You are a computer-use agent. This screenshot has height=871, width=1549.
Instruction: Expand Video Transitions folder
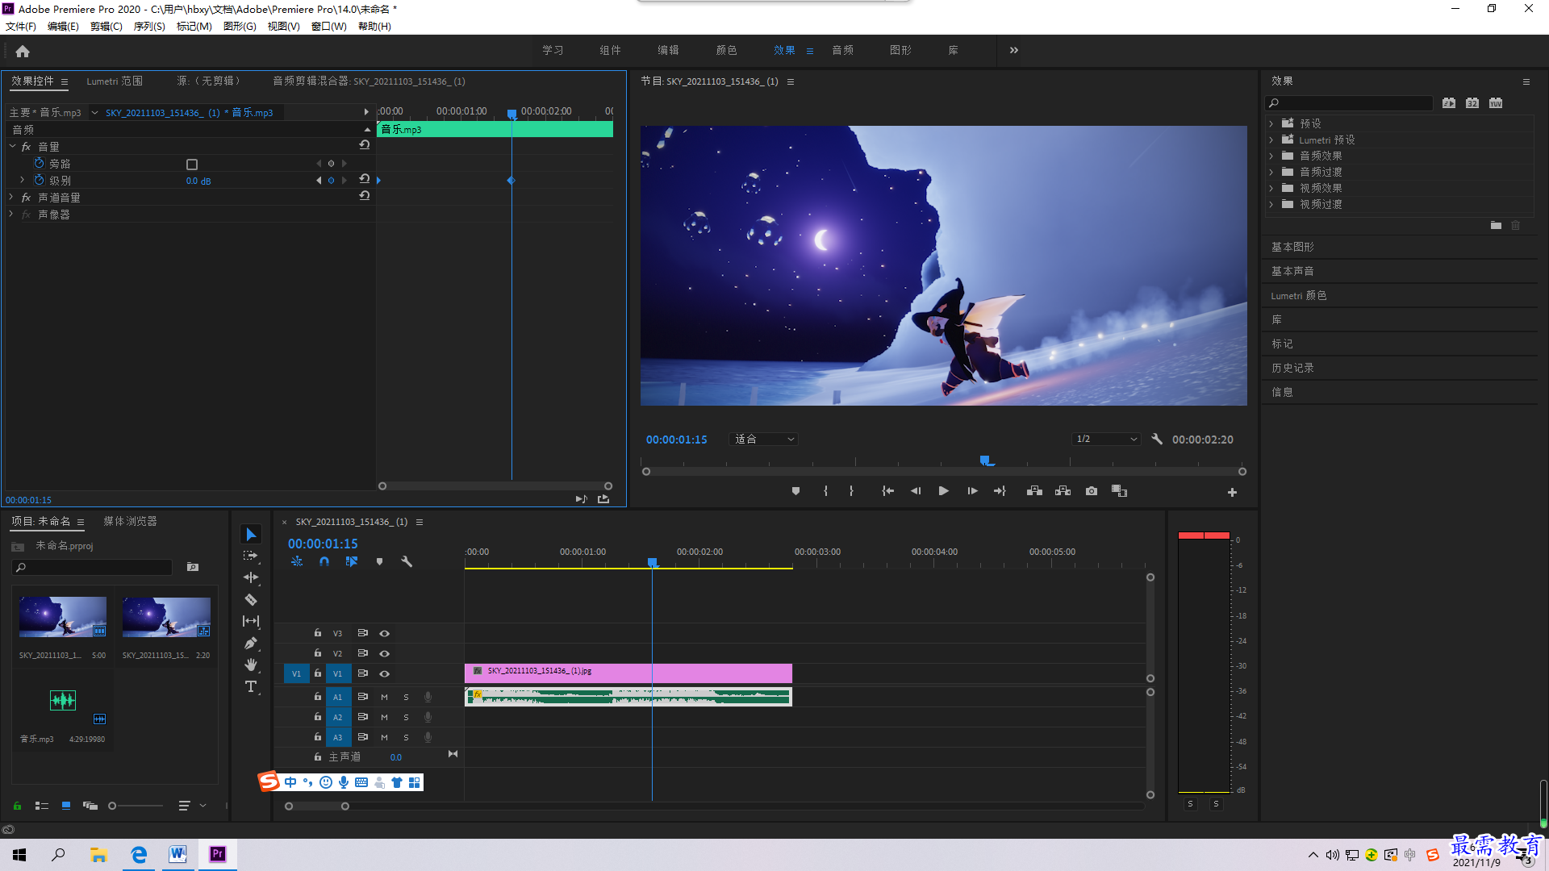pos(1271,204)
